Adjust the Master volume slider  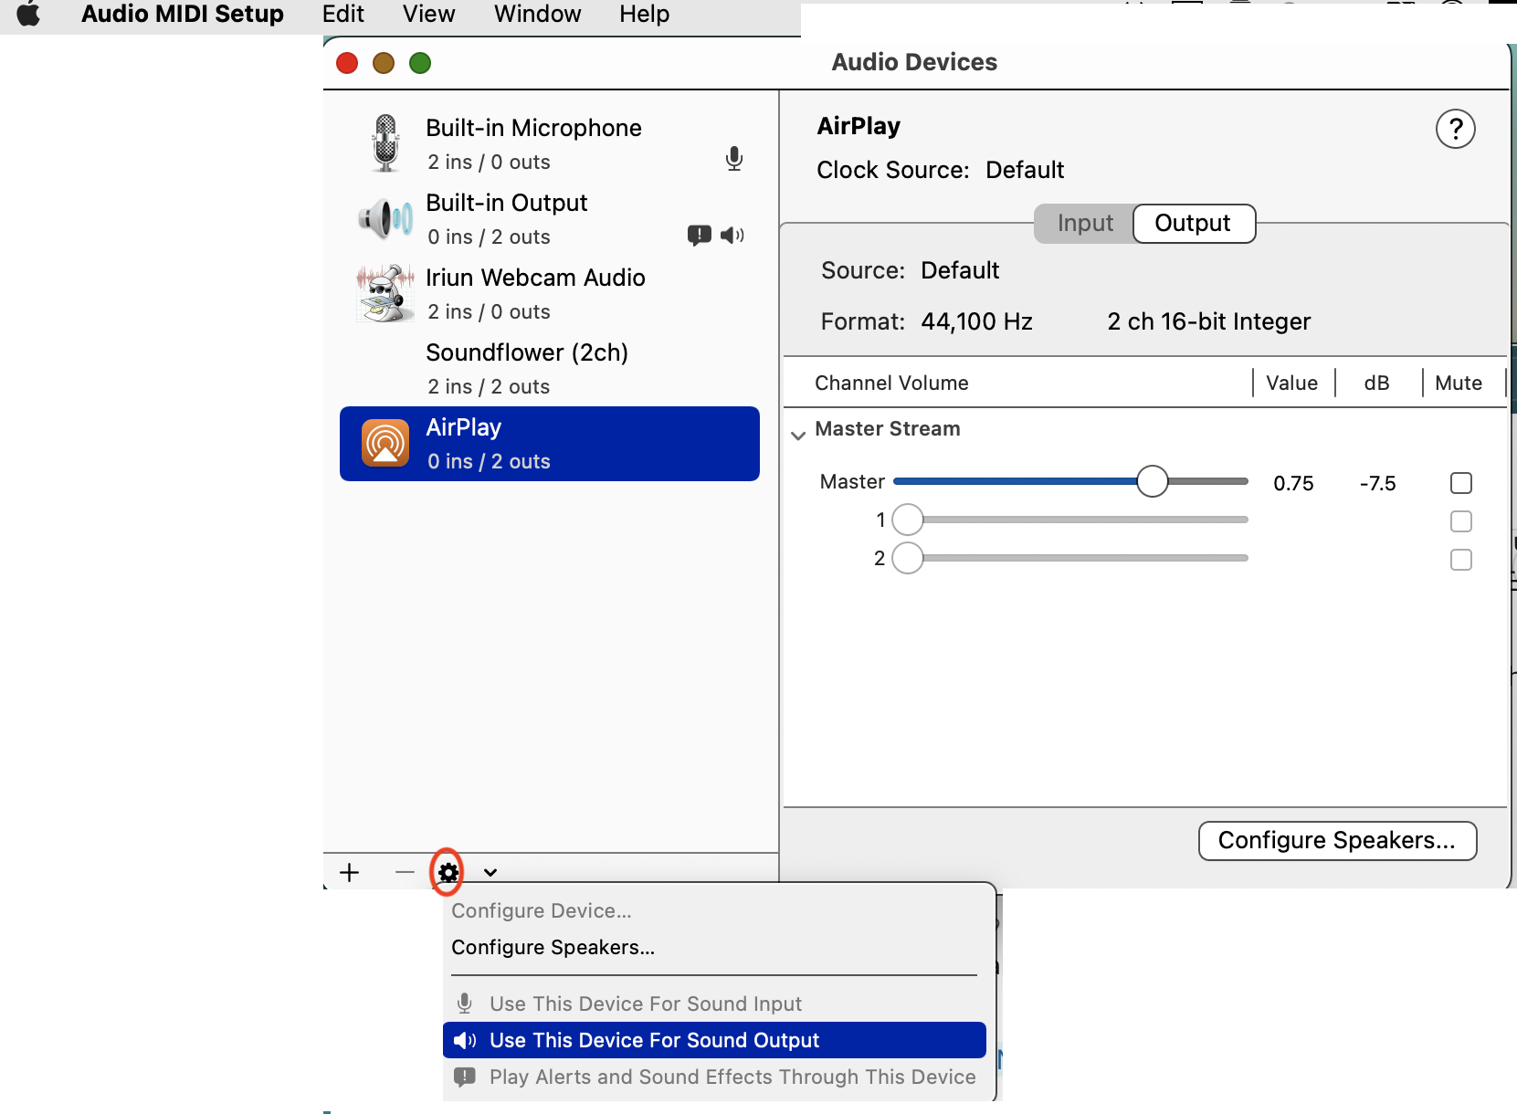click(x=1153, y=481)
